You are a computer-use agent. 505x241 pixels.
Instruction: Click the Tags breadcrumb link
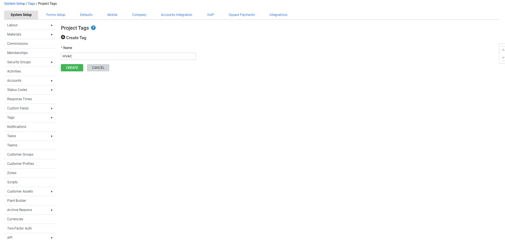click(x=31, y=4)
